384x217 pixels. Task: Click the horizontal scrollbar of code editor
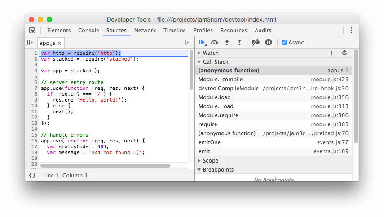coord(105,166)
